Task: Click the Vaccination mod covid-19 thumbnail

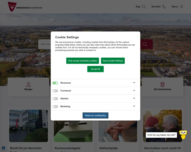Action: tap(162, 126)
